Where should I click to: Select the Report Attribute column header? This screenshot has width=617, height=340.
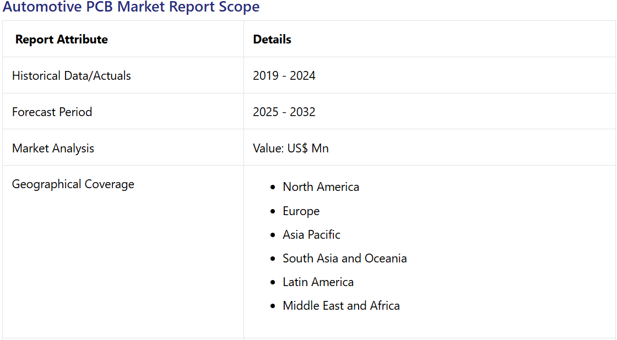coord(61,40)
